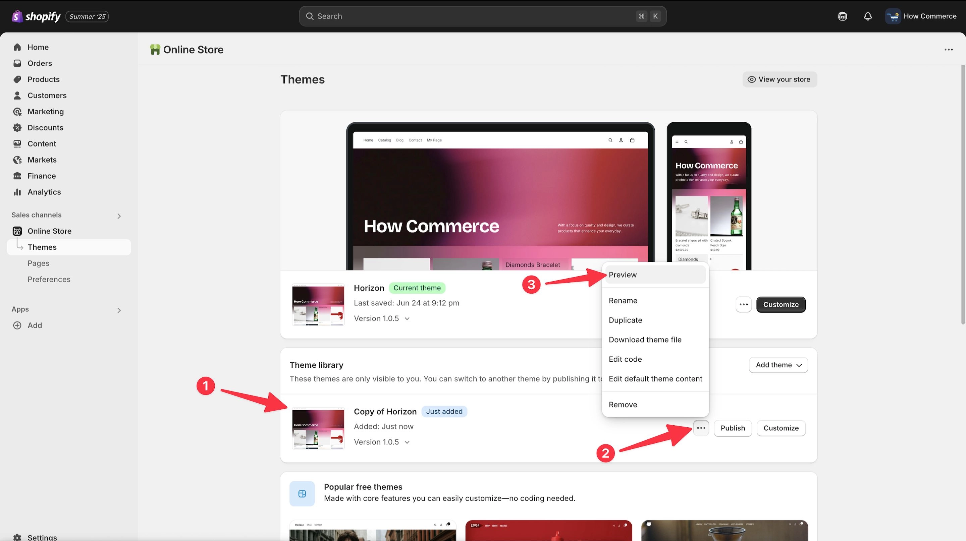
Task: Focus the Search field
Action: pyautogui.click(x=483, y=16)
